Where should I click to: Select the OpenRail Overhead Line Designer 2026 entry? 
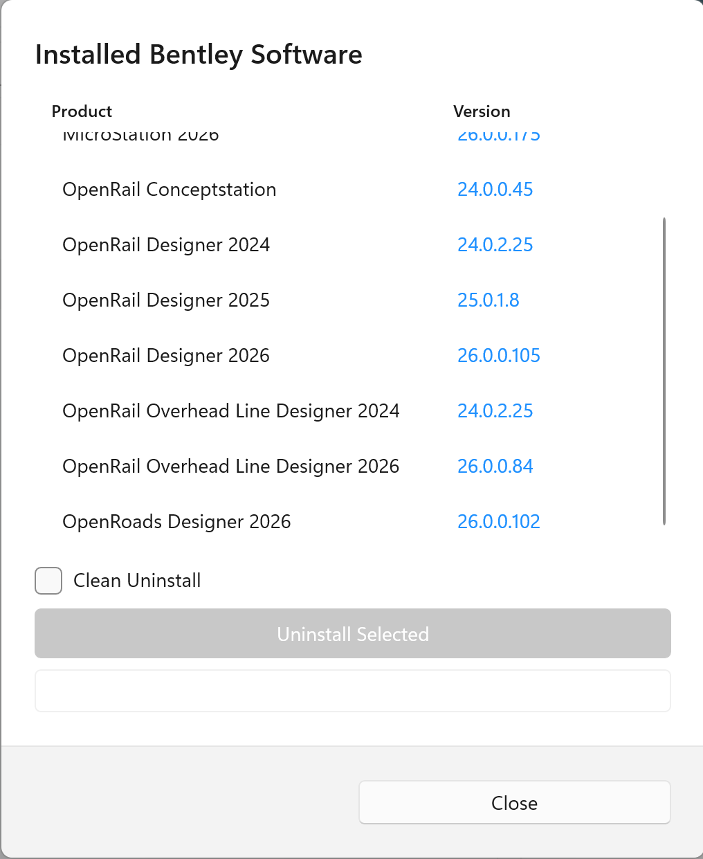(x=230, y=466)
